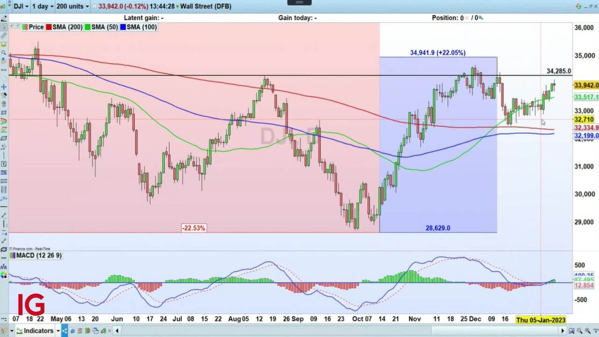
Task: Click the 33,942.0 current price tag
Action: pyautogui.click(x=586, y=85)
